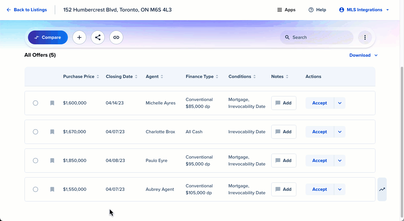Click the back arrow icon
404x221 pixels.
click(x=9, y=10)
